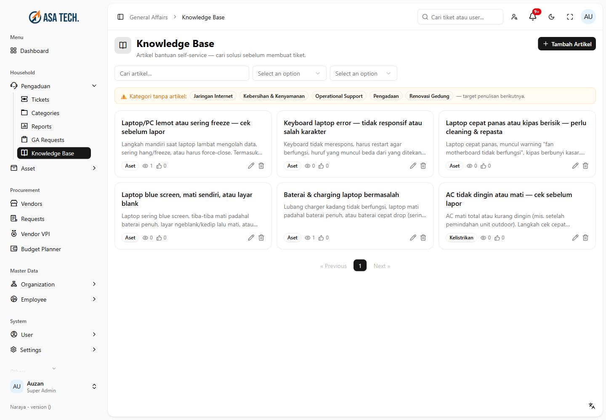Image resolution: width=606 pixels, height=420 pixels.
Task: Click the edit pencil on Laptop blue screen article
Action: point(251,238)
